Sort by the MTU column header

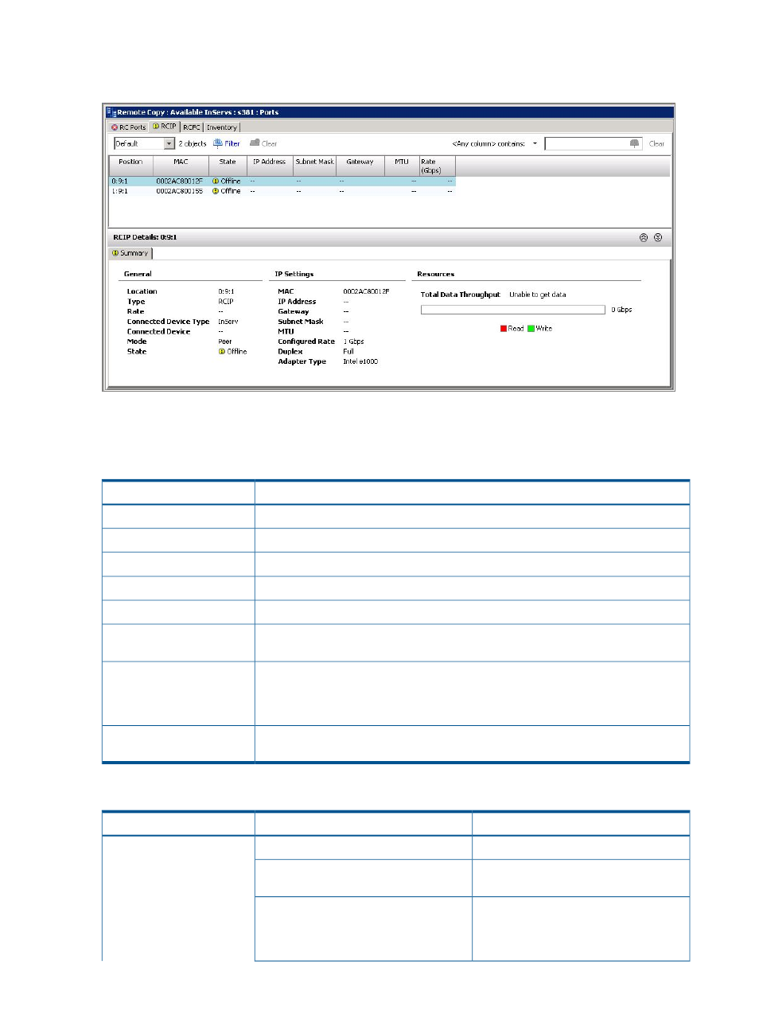(402, 166)
